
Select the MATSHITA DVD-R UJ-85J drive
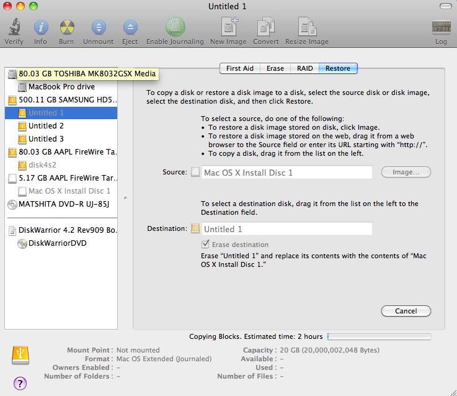[61, 204]
